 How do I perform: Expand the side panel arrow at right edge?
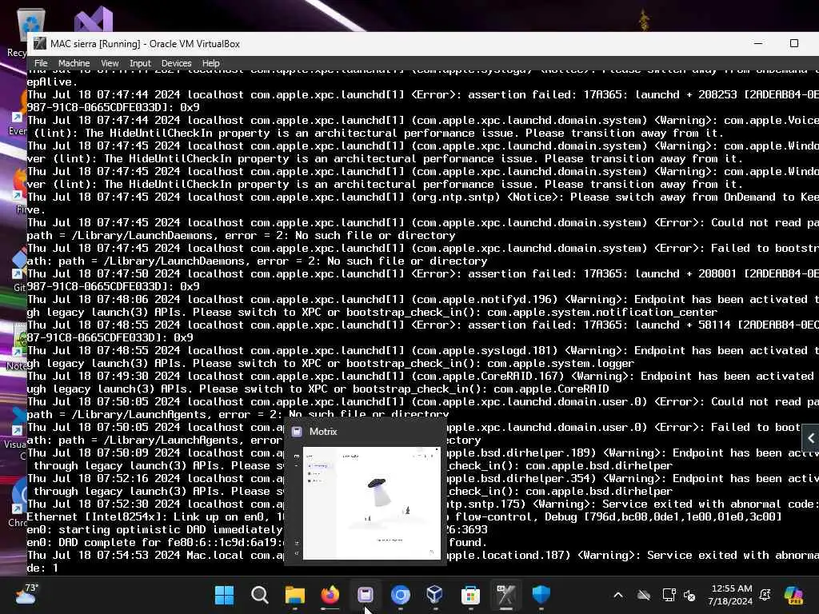(811, 438)
